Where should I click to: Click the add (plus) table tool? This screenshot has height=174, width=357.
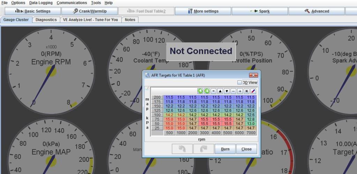click(x=240, y=91)
